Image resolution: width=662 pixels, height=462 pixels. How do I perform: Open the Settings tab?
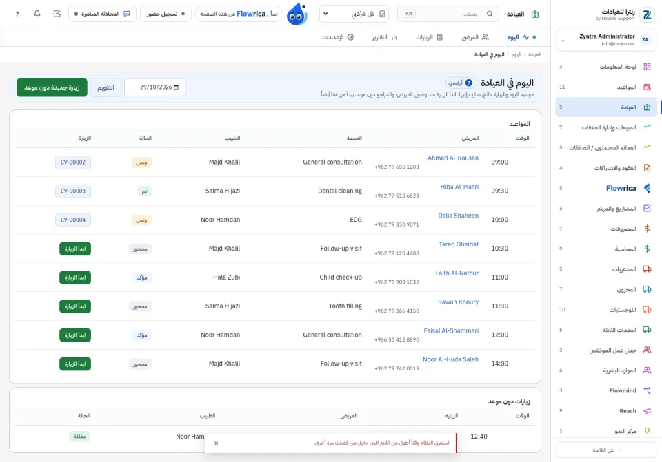tap(338, 37)
